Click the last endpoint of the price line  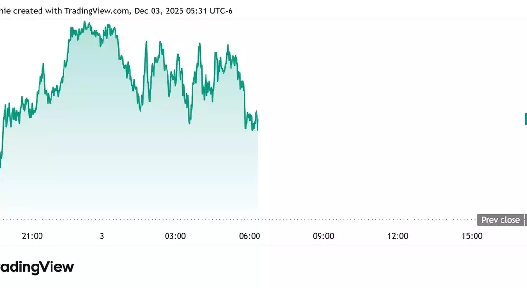258,129
